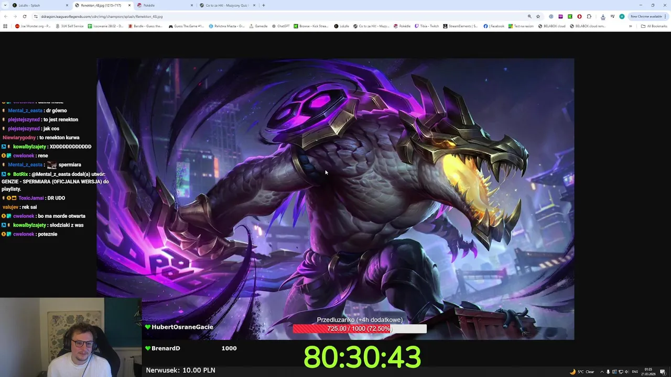Open the Extensions puzzle-piece menu
Screen dimensions: 671x377
(589, 16)
